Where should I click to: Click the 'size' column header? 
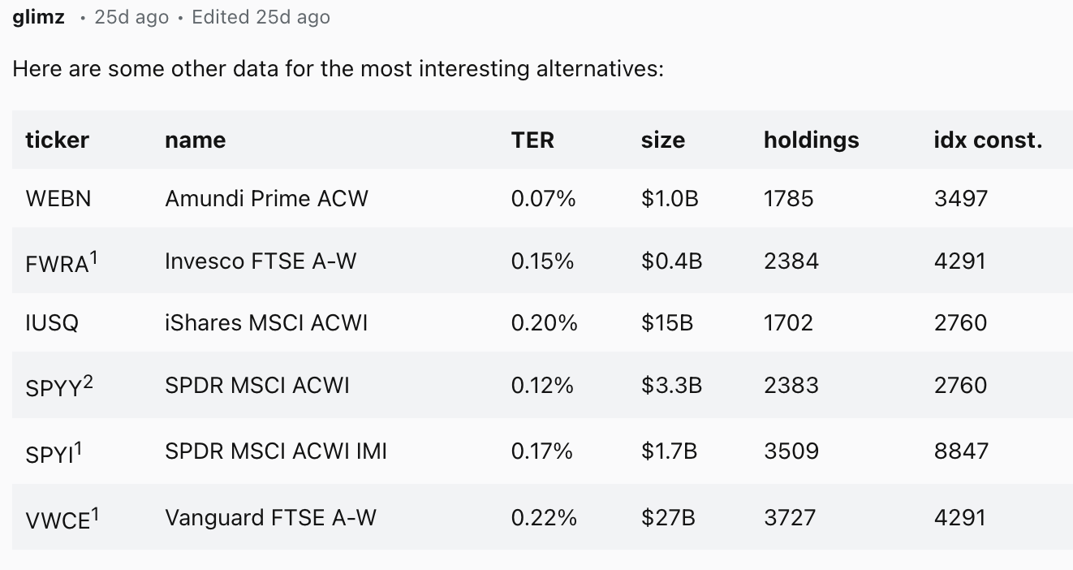coord(662,140)
